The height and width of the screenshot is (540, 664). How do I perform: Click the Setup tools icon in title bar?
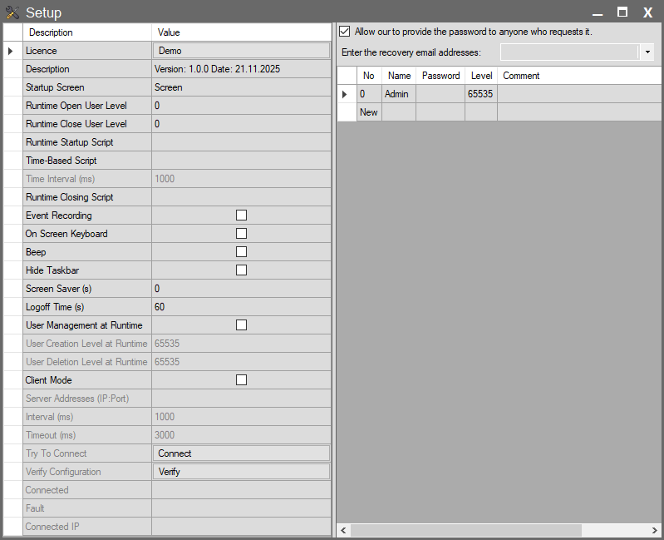(12, 12)
